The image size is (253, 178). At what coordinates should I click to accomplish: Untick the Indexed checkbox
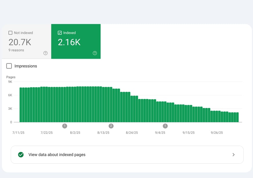point(60,33)
